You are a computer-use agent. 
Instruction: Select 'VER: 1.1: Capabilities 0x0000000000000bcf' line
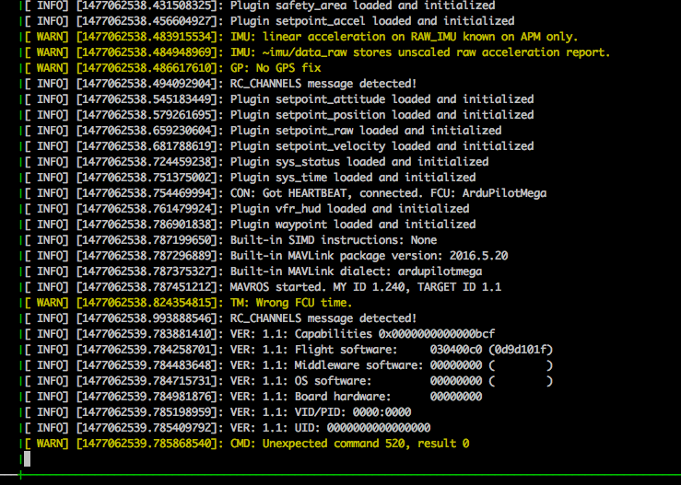pyautogui.click(x=259, y=333)
